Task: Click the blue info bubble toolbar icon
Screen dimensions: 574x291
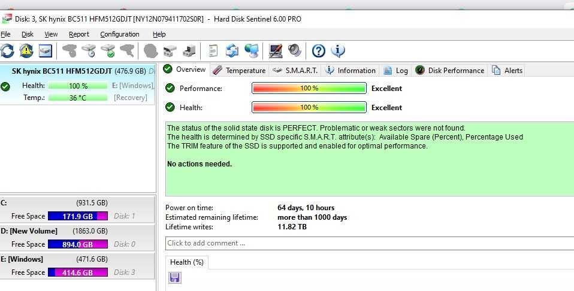Action: (x=337, y=50)
